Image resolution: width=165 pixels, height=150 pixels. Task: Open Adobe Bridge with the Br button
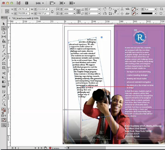27,3
